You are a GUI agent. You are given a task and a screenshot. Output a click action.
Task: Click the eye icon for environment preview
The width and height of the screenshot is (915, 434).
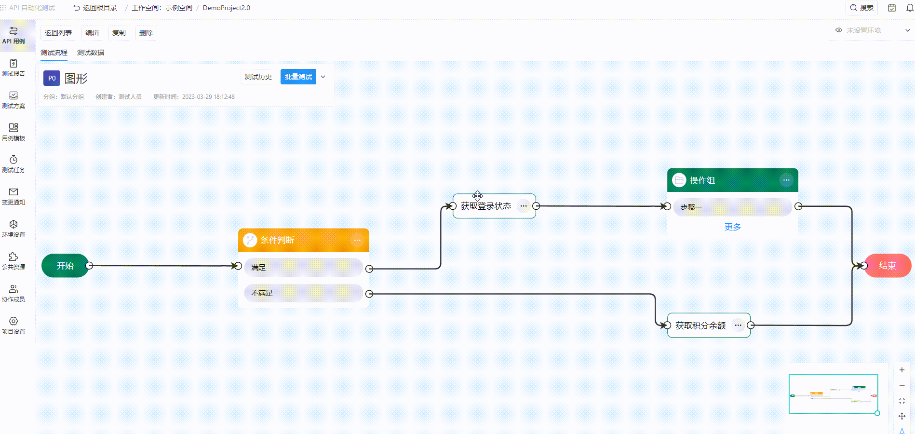pos(839,30)
